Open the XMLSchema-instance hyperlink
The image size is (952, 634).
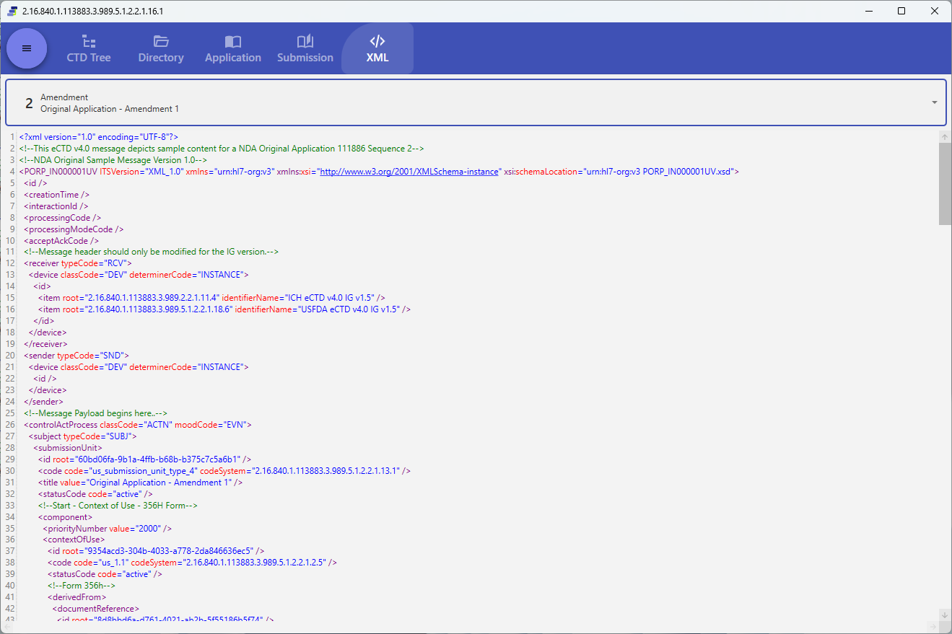(x=409, y=172)
